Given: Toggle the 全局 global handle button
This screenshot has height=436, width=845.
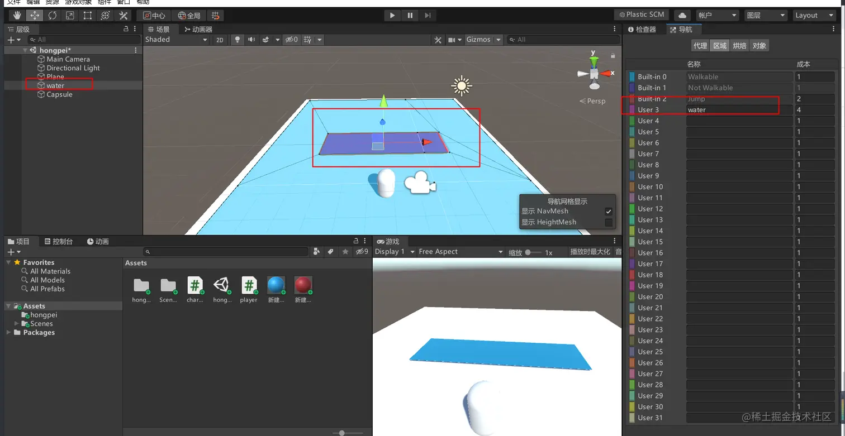Looking at the screenshot, I should 188,16.
